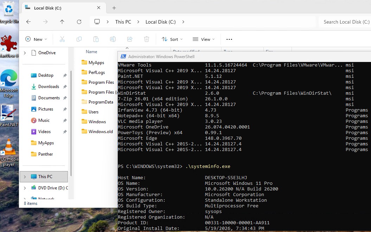The width and height of the screenshot is (371, 232).
Task: Select the MyApps folder in file list
Action: tap(97, 63)
